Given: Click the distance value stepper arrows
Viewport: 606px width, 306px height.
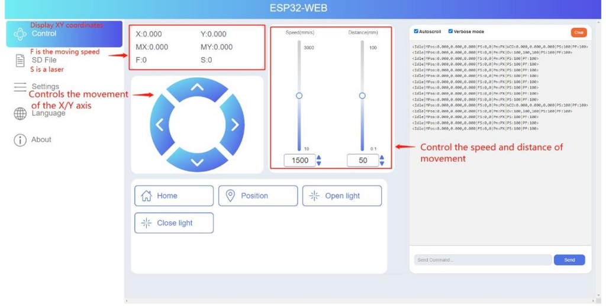Looking at the screenshot, I should point(382,160).
